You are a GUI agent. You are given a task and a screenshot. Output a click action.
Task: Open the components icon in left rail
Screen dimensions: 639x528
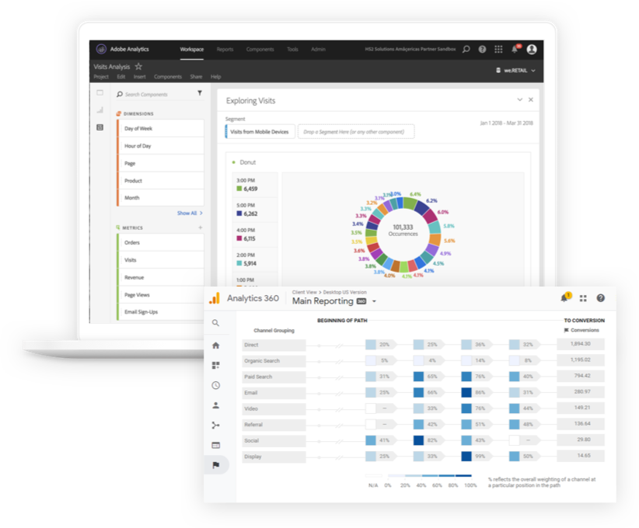(x=100, y=127)
